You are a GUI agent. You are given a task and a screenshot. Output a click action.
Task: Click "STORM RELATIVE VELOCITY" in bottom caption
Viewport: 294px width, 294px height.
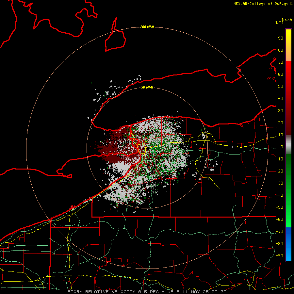click(102, 292)
